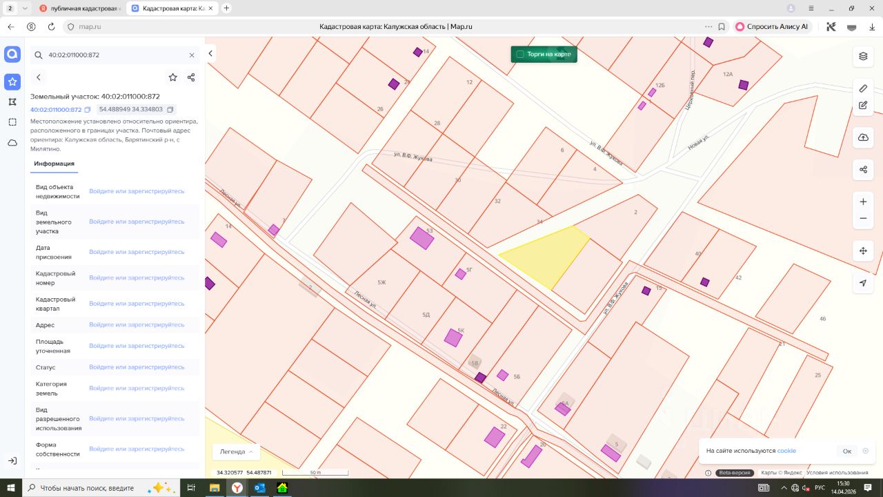Zoom out on the map

coord(863,219)
